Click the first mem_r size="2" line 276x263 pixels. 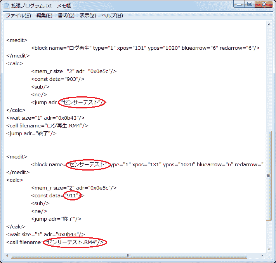[x=74, y=71]
